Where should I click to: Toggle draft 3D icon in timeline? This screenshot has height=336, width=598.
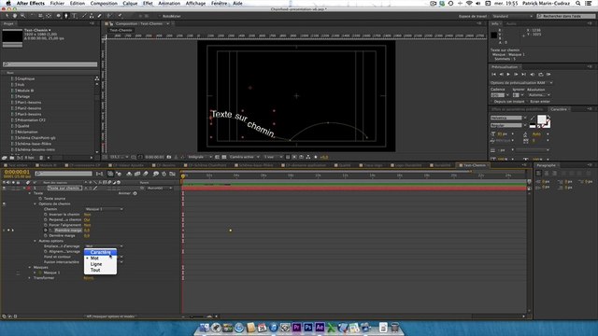coord(119,174)
